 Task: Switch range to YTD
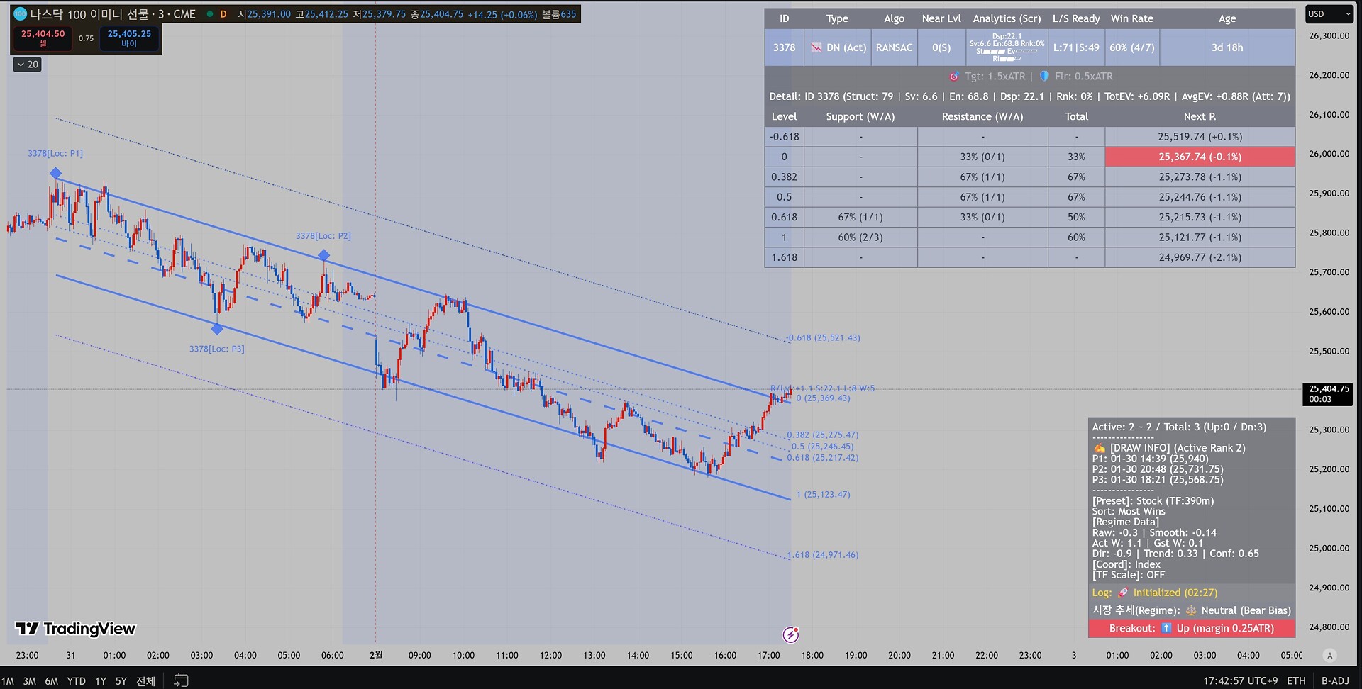(76, 681)
